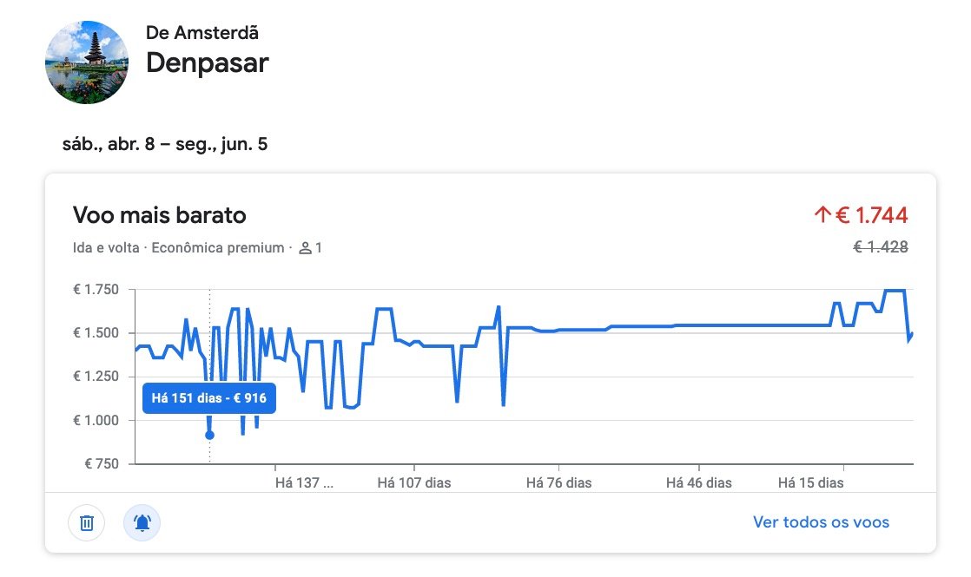
Task: Click the Há 107 dias axis label
Action: click(414, 483)
